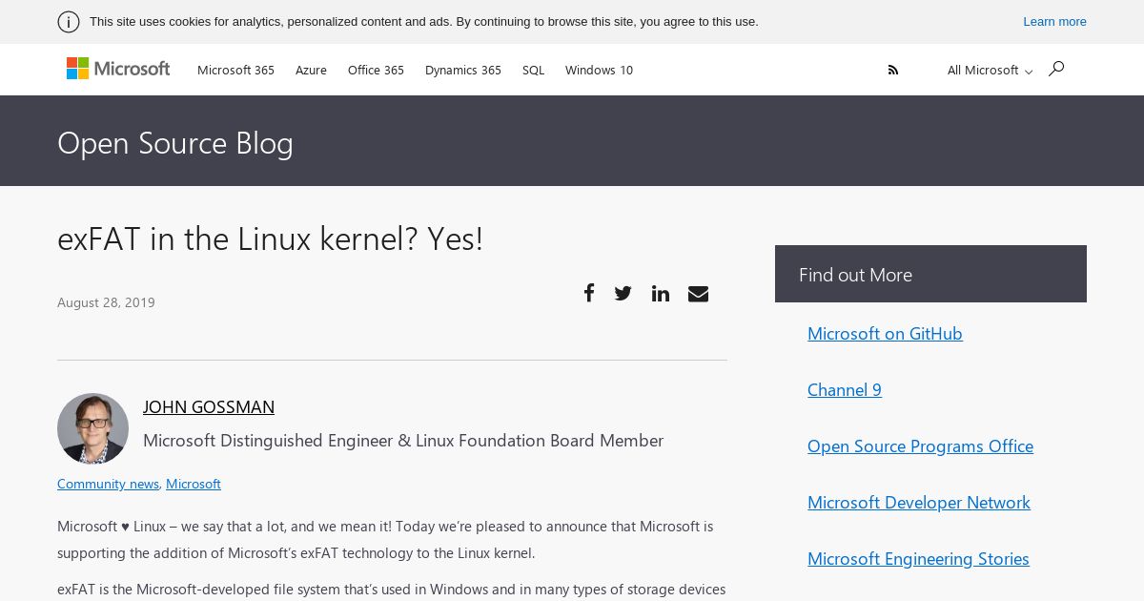Click the author title Distinguished Engineer text
The image size is (1144, 601).
click(403, 441)
